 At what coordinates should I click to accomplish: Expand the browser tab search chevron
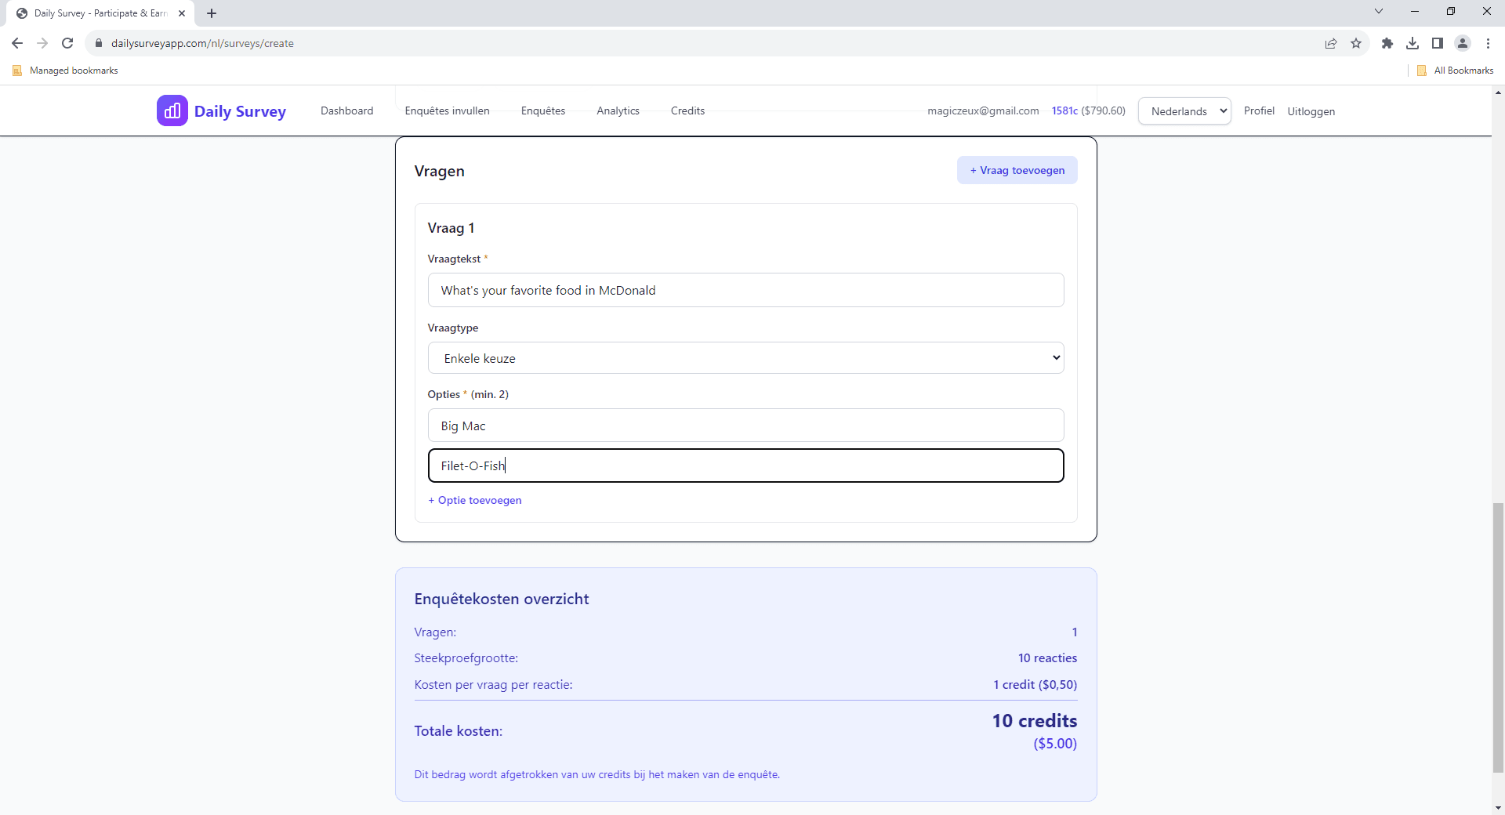click(1378, 11)
